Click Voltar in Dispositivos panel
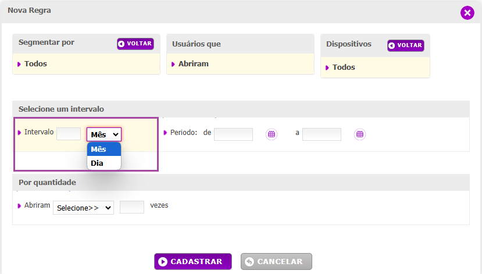Viewport: 482px width, 274px height. click(406, 45)
